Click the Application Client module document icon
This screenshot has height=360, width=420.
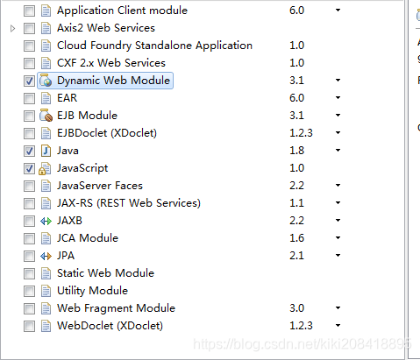click(46, 11)
